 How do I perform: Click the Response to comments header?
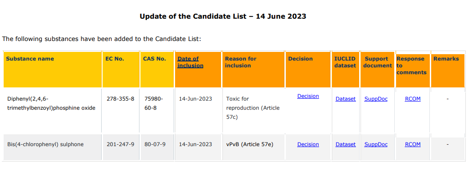412,66
